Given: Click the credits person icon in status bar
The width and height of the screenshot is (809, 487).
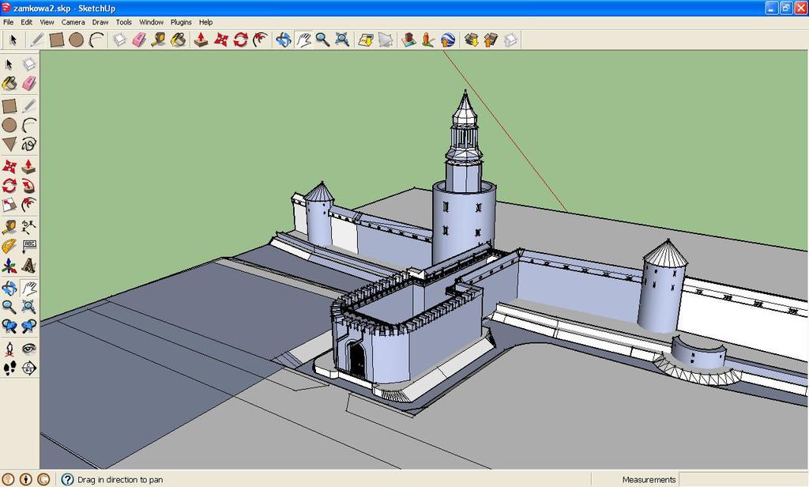Looking at the screenshot, I should 26,479.
